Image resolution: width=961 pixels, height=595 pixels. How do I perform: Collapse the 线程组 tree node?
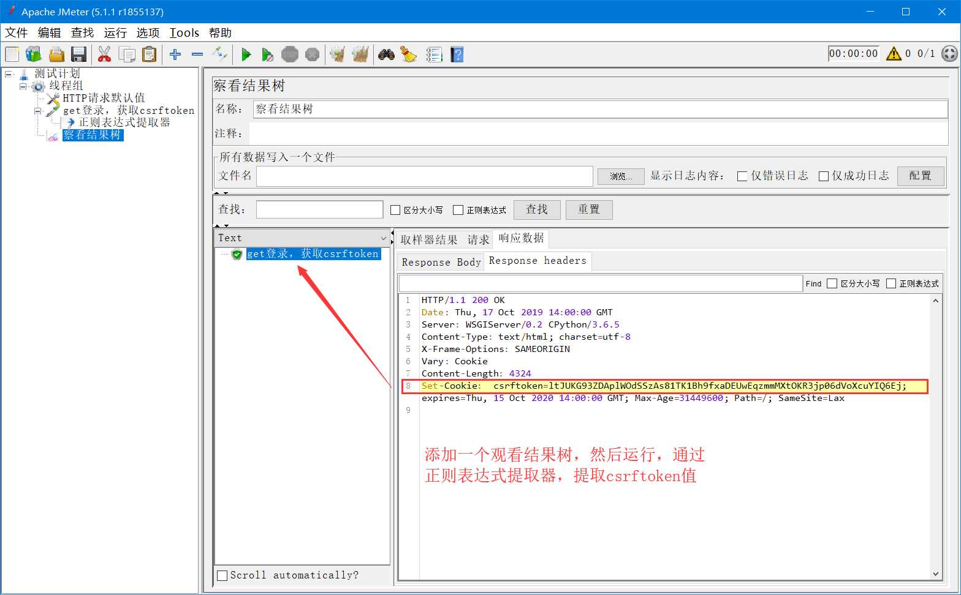pyautogui.click(x=23, y=86)
